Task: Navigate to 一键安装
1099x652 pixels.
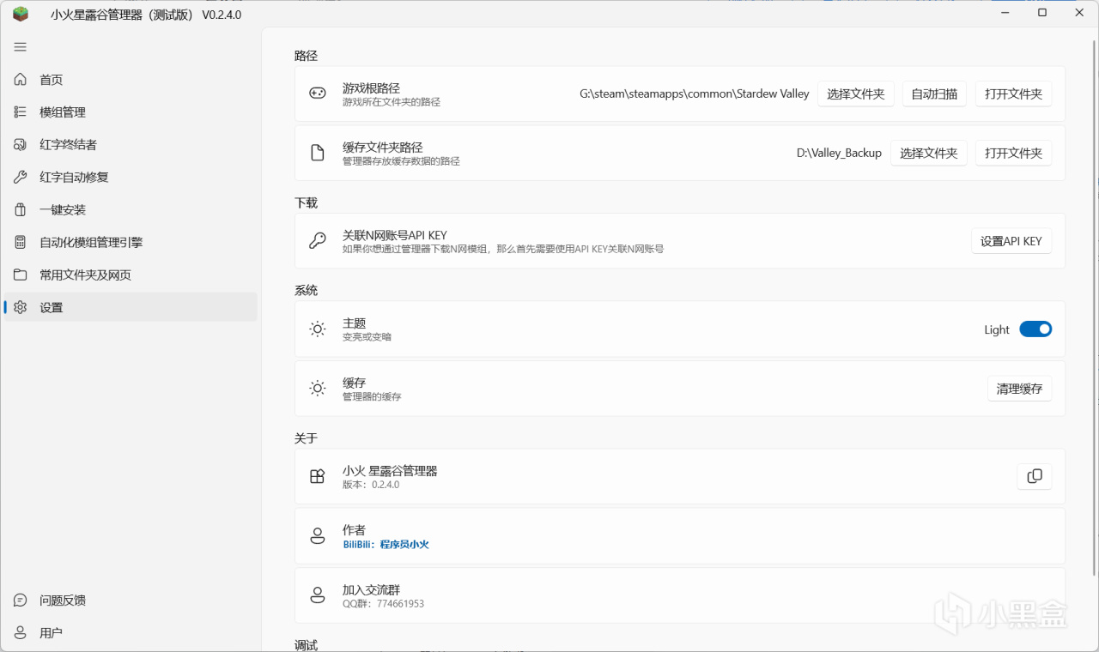Action: (x=130, y=210)
